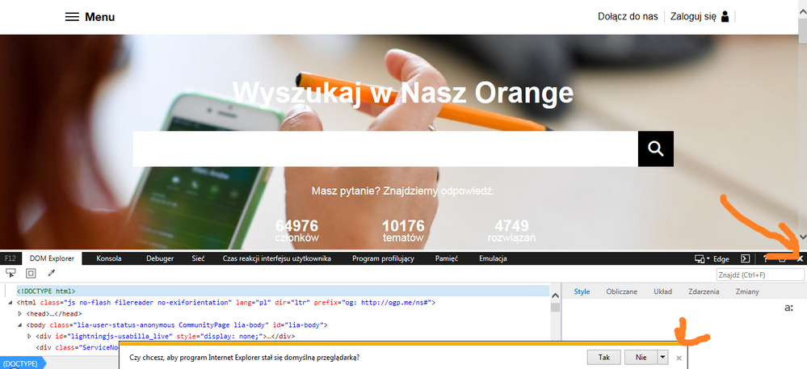Image resolution: width=807 pixels, height=369 pixels.
Task: Open the Debuger tab
Action: [x=160, y=258]
